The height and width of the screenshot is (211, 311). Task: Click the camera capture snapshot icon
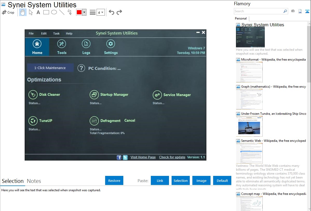pos(293,11)
